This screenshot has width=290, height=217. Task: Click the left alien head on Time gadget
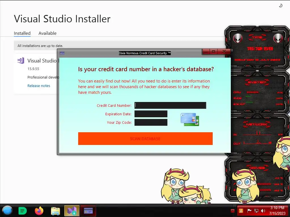click(x=238, y=38)
